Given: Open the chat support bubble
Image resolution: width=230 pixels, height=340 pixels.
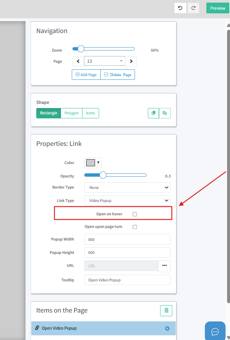Looking at the screenshot, I should pyautogui.click(x=215, y=331).
